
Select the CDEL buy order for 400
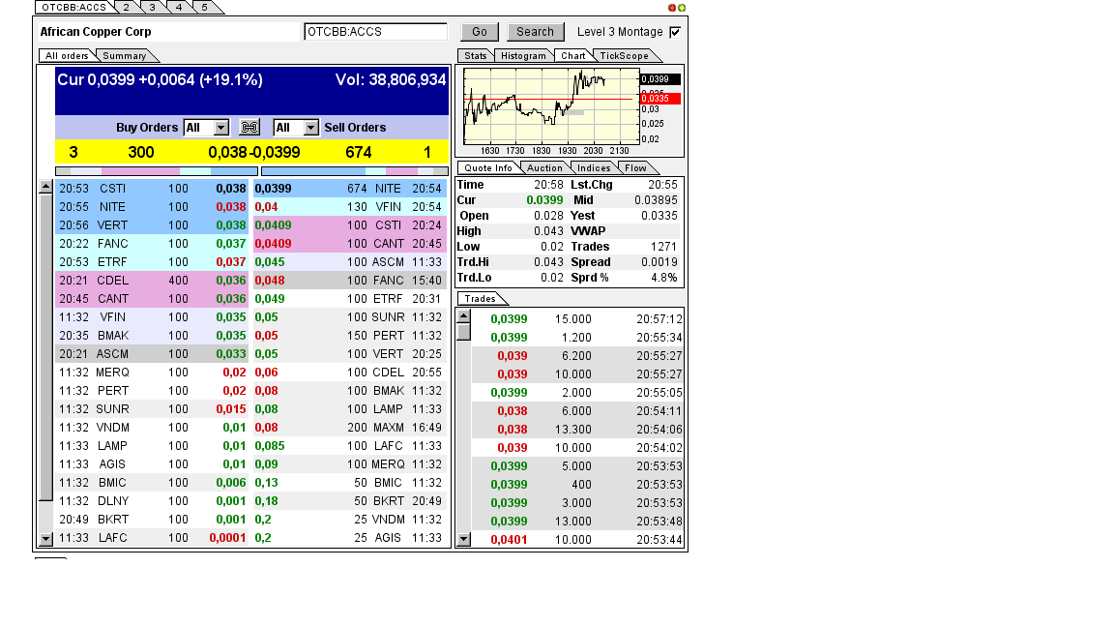pyautogui.click(x=152, y=280)
